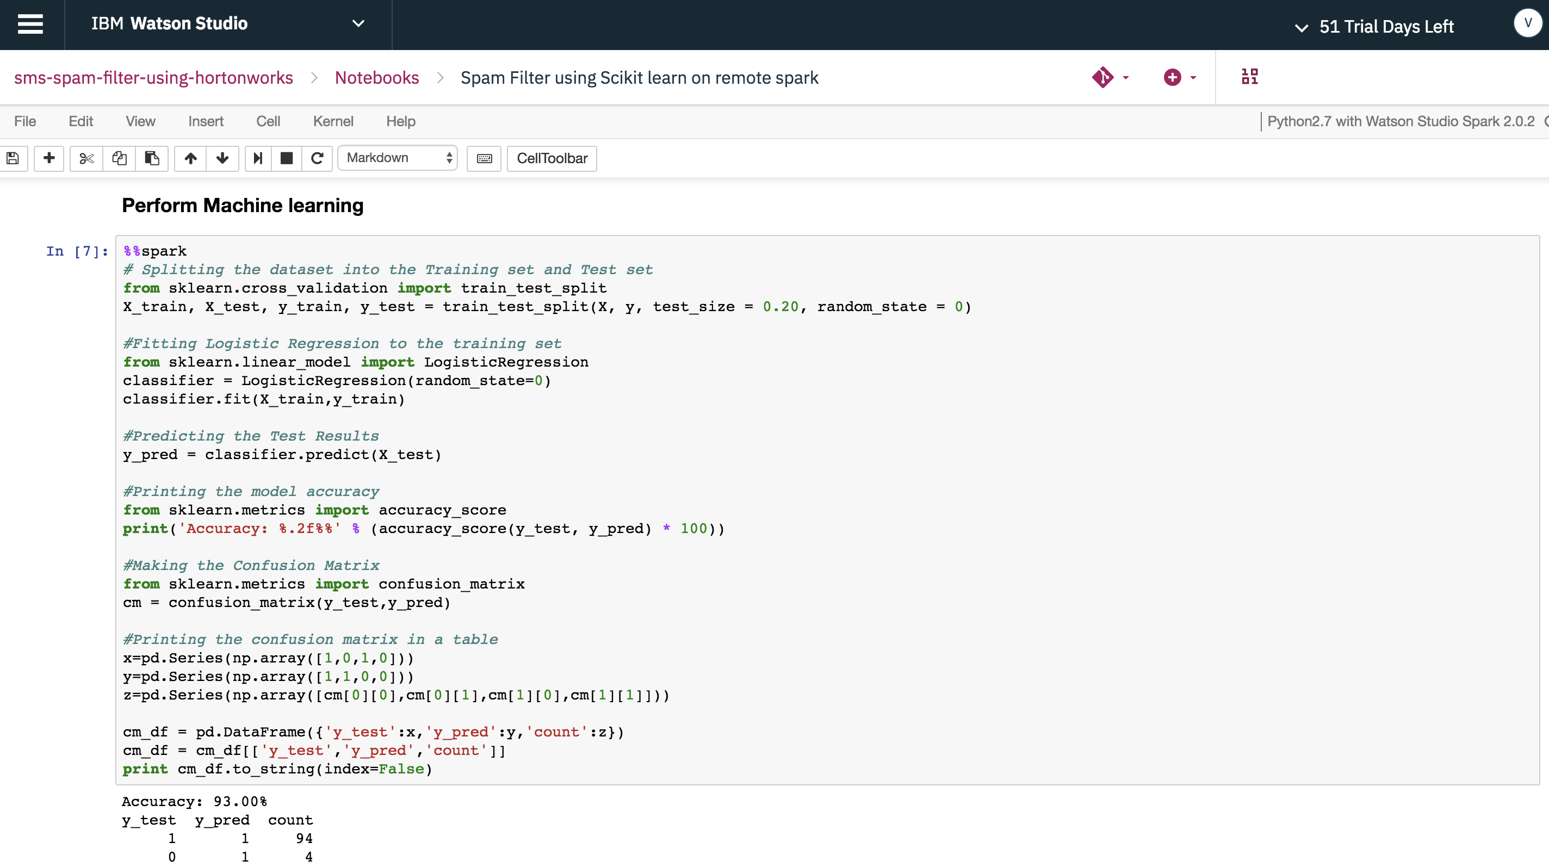
Task: Copy the selected cell
Action: 119,158
